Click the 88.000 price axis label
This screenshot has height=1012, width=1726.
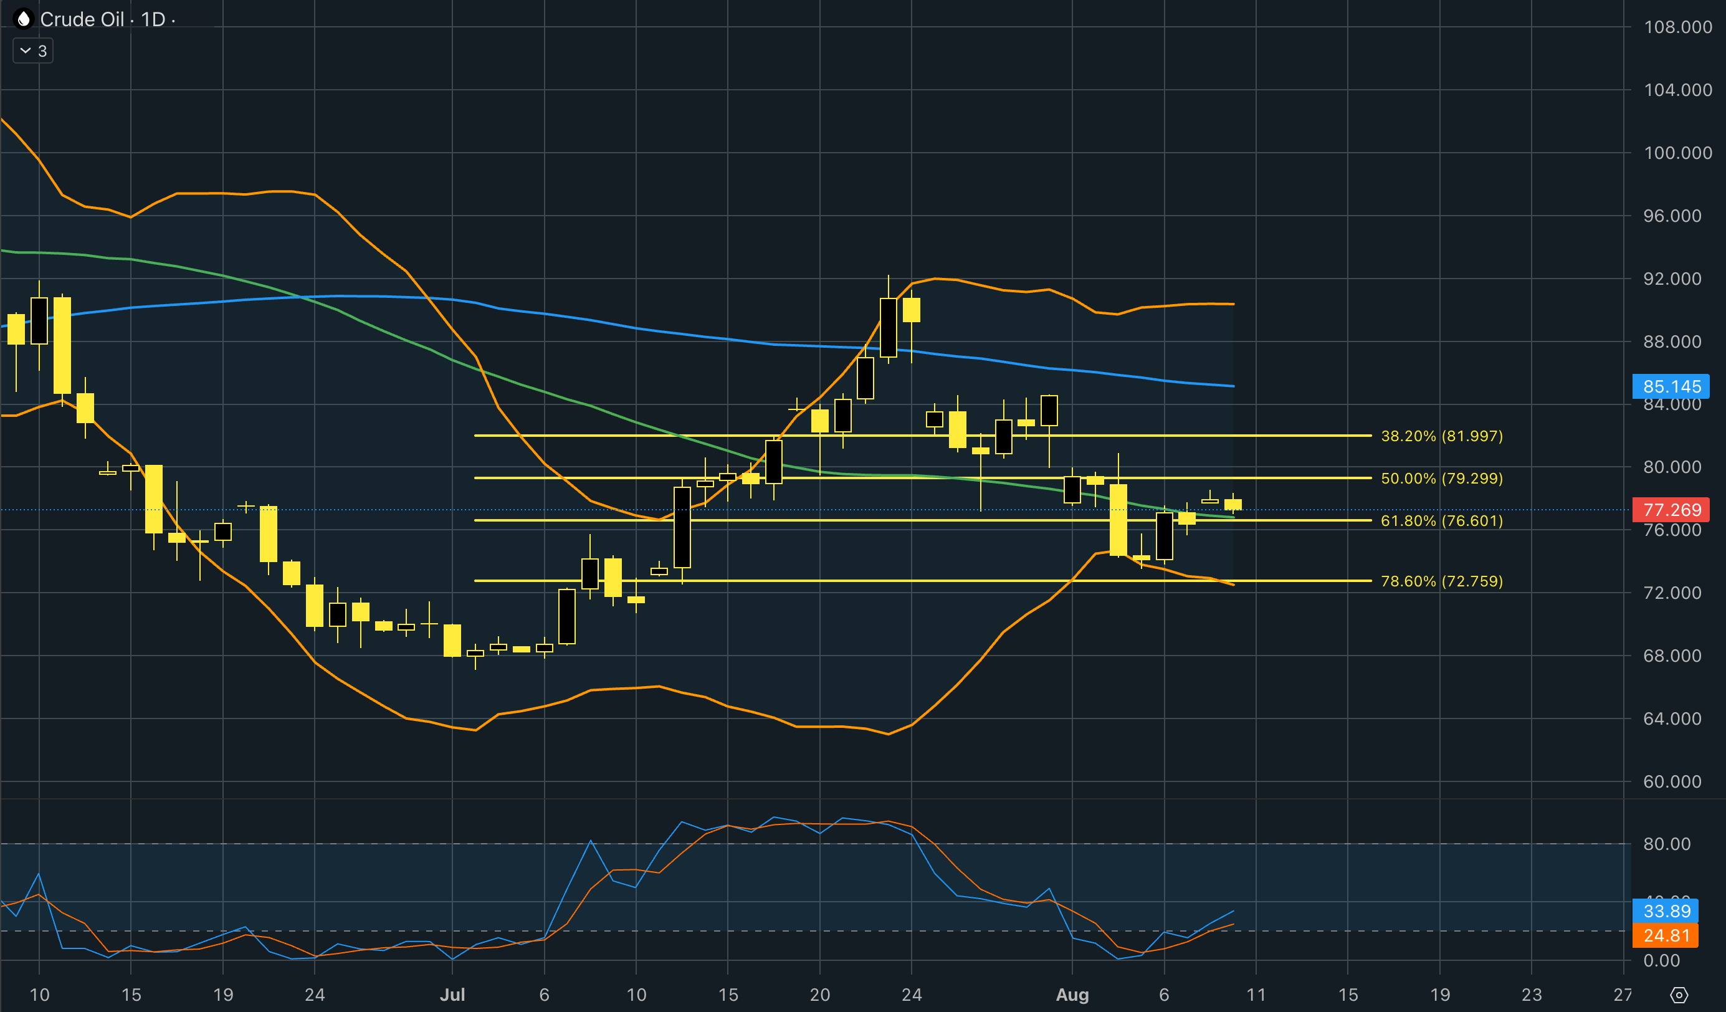pyautogui.click(x=1672, y=342)
